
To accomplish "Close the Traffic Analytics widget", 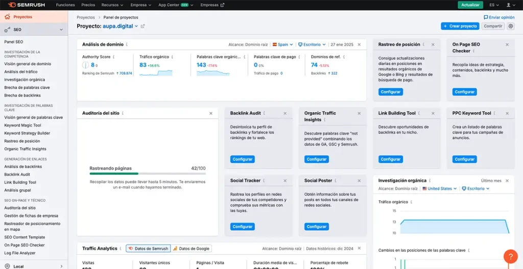I will click(x=359, y=248).
